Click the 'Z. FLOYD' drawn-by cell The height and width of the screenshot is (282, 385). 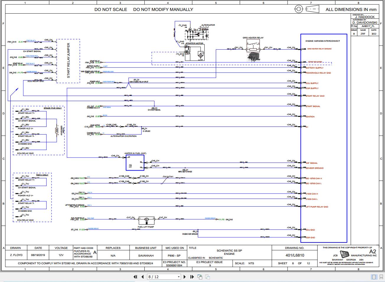click(x=16, y=255)
